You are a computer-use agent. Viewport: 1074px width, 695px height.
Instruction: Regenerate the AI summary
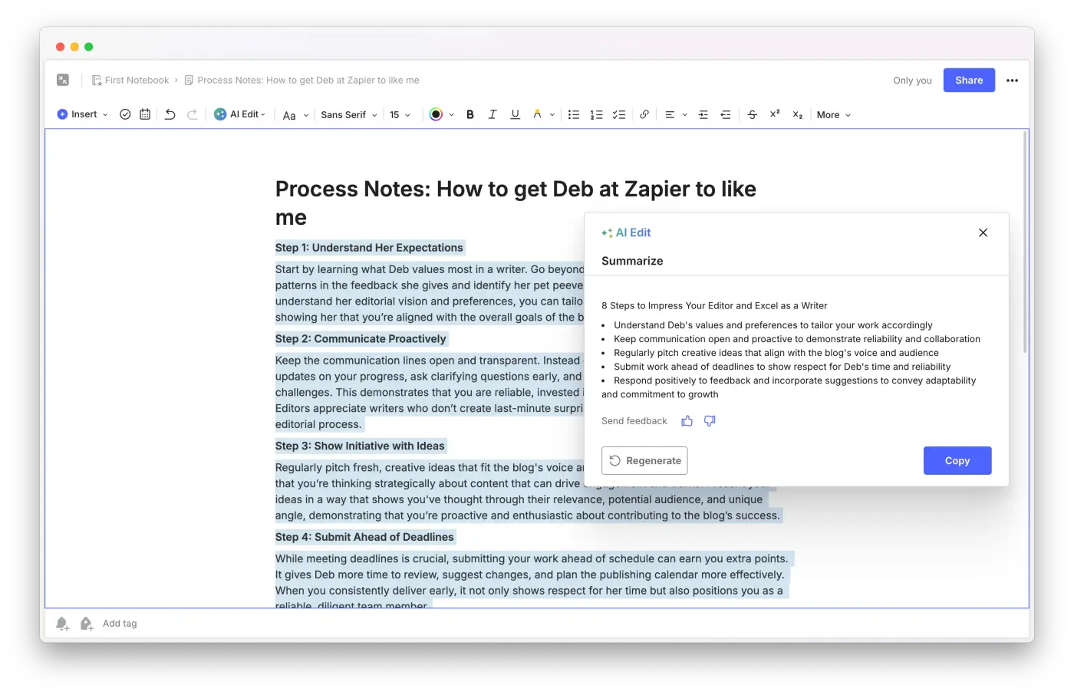pos(644,460)
